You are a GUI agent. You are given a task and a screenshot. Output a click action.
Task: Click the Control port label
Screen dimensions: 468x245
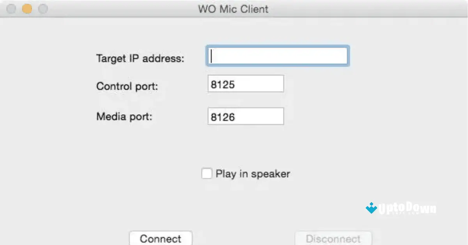click(x=126, y=86)
